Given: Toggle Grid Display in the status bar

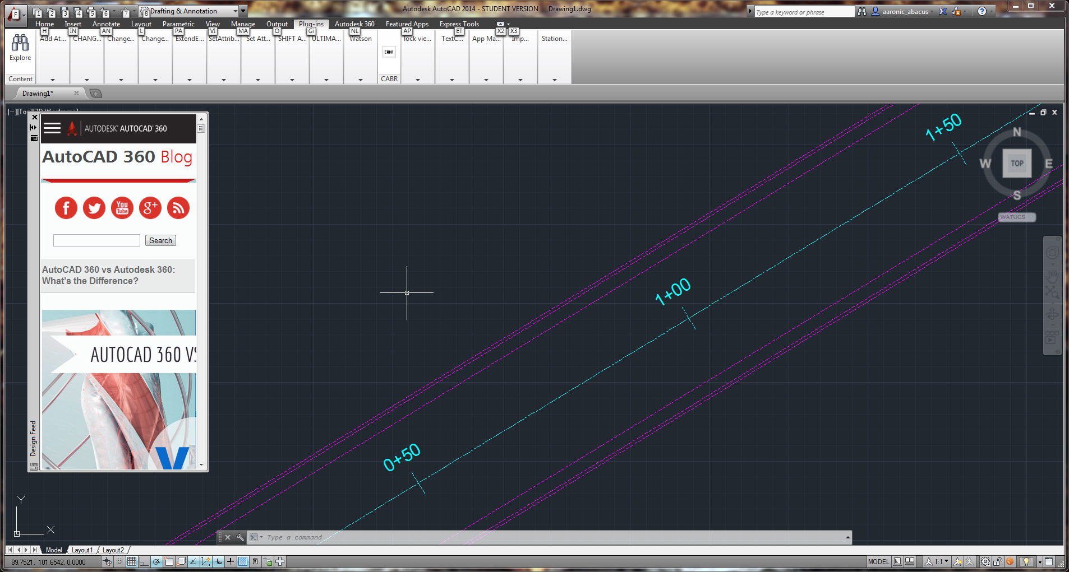Looking at the screenshot, I should pos(132,561).
